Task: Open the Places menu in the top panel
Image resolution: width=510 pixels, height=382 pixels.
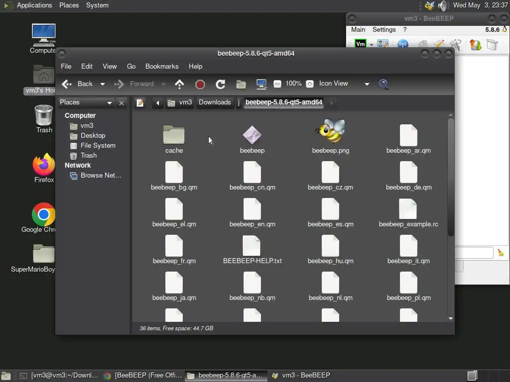Action: (69, 5)
